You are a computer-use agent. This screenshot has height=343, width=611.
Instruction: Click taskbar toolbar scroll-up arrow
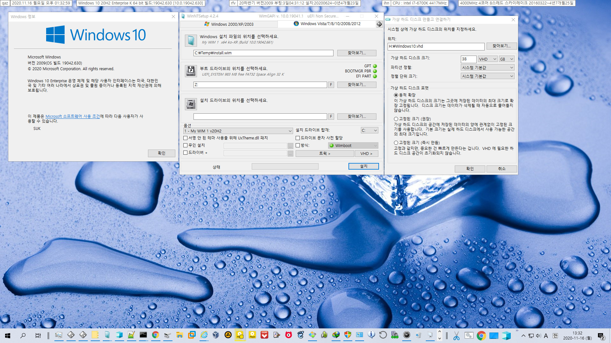tap(439, 332)
